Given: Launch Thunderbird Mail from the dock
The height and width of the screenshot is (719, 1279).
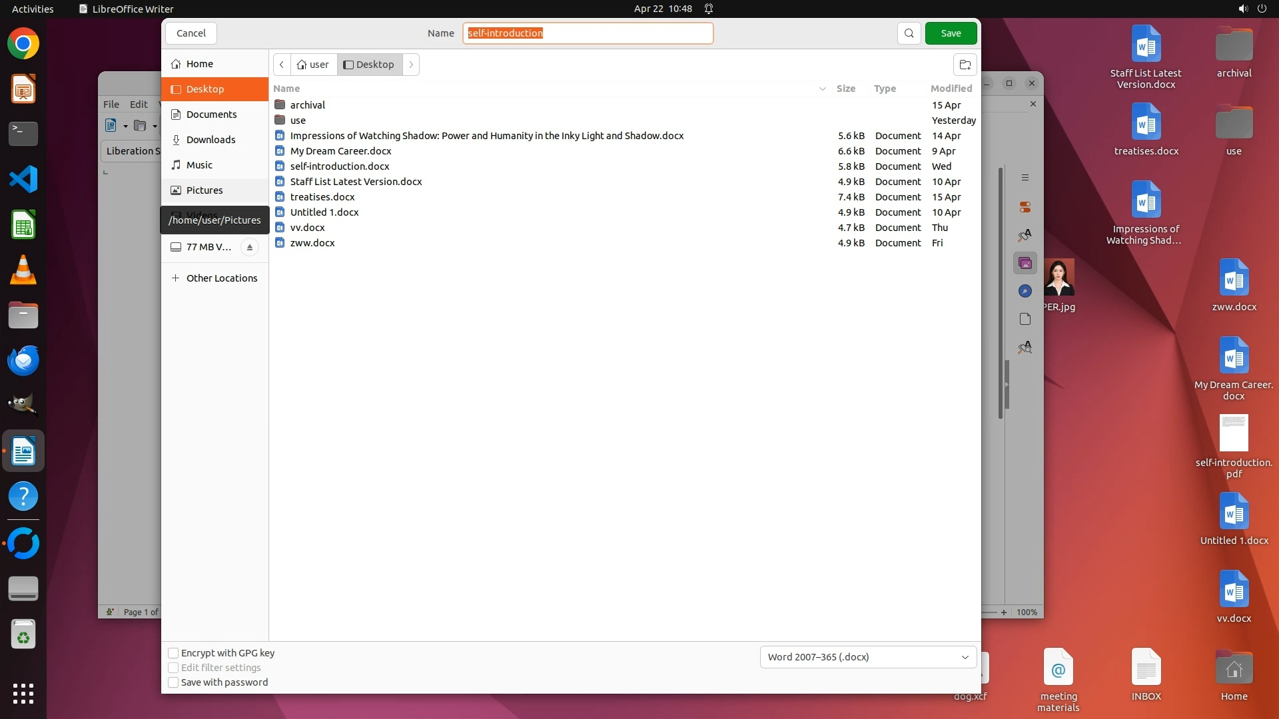Looking at the screenshot, I should point(23,360).
